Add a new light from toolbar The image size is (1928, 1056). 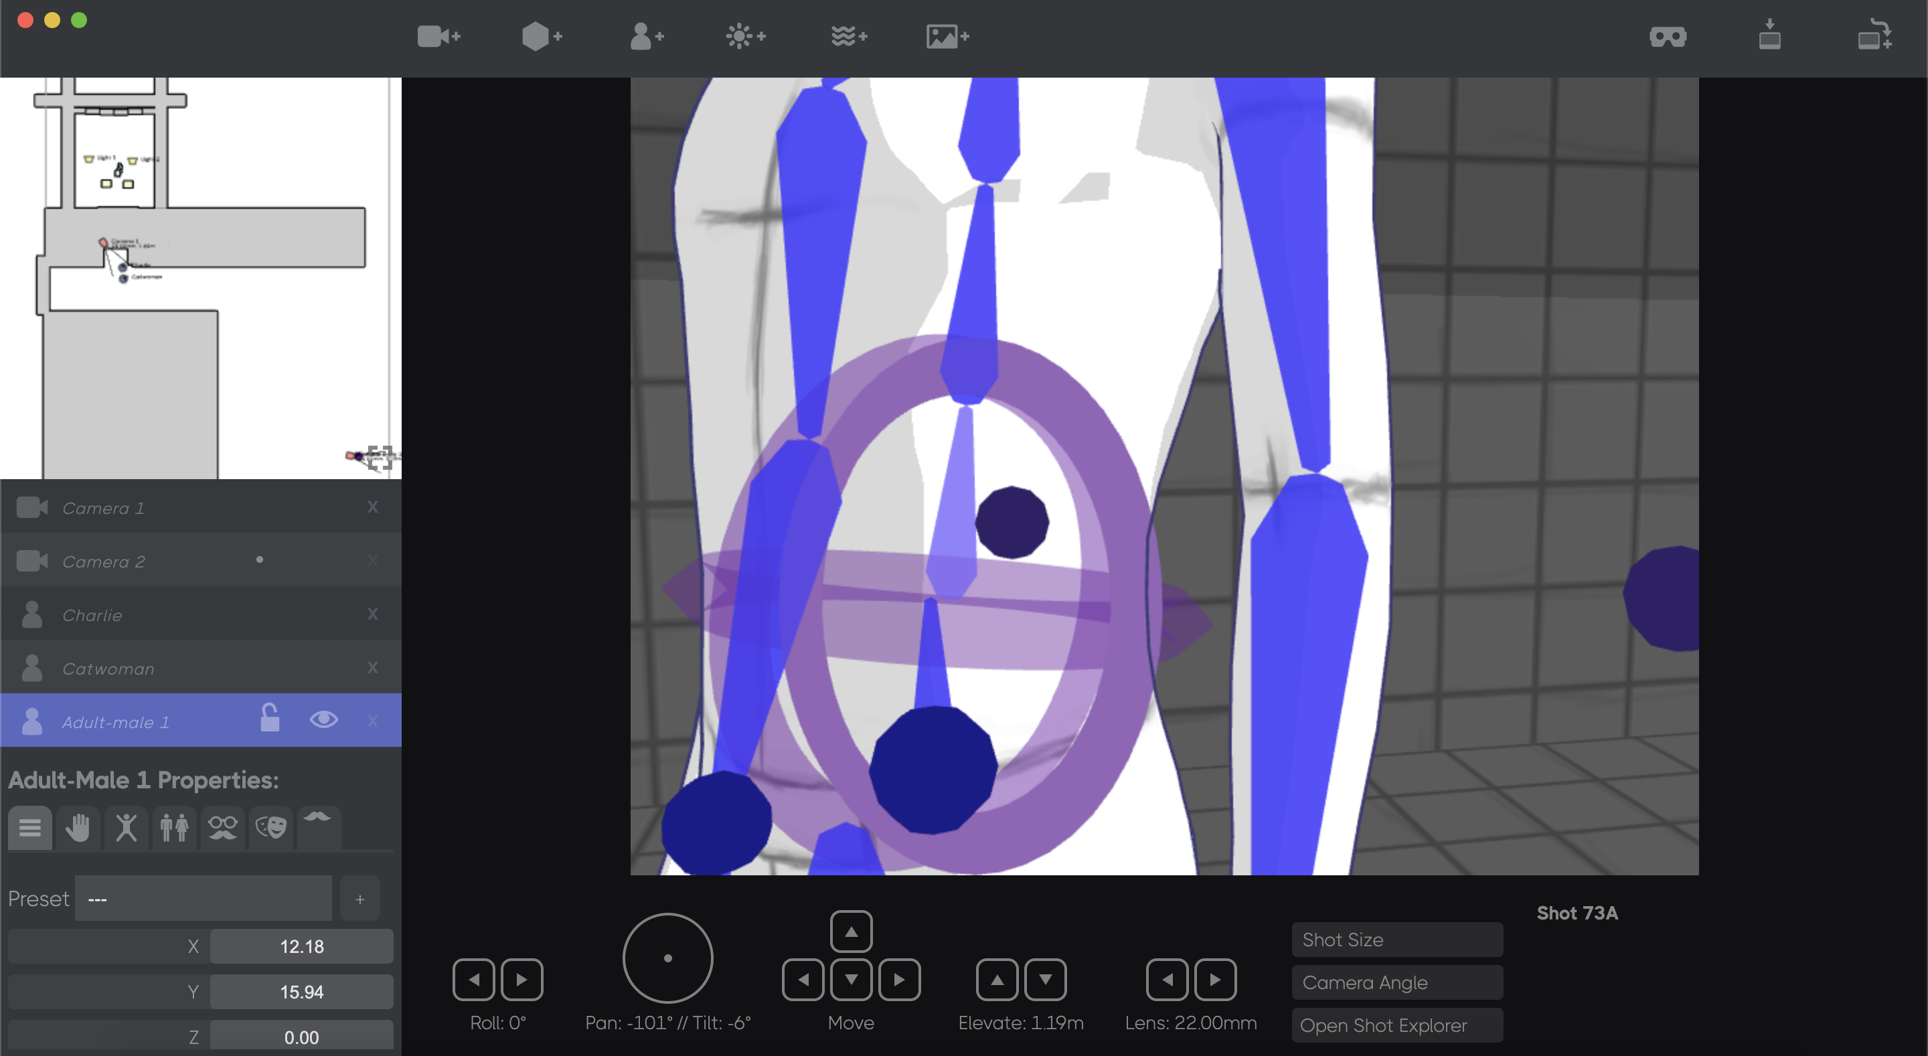[746, 36]
